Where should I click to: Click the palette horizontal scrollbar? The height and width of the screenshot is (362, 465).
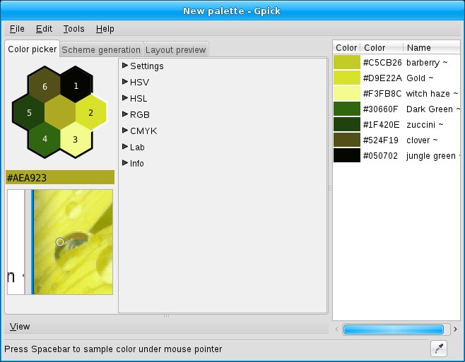pyautogui.click(x=393, y=330)
